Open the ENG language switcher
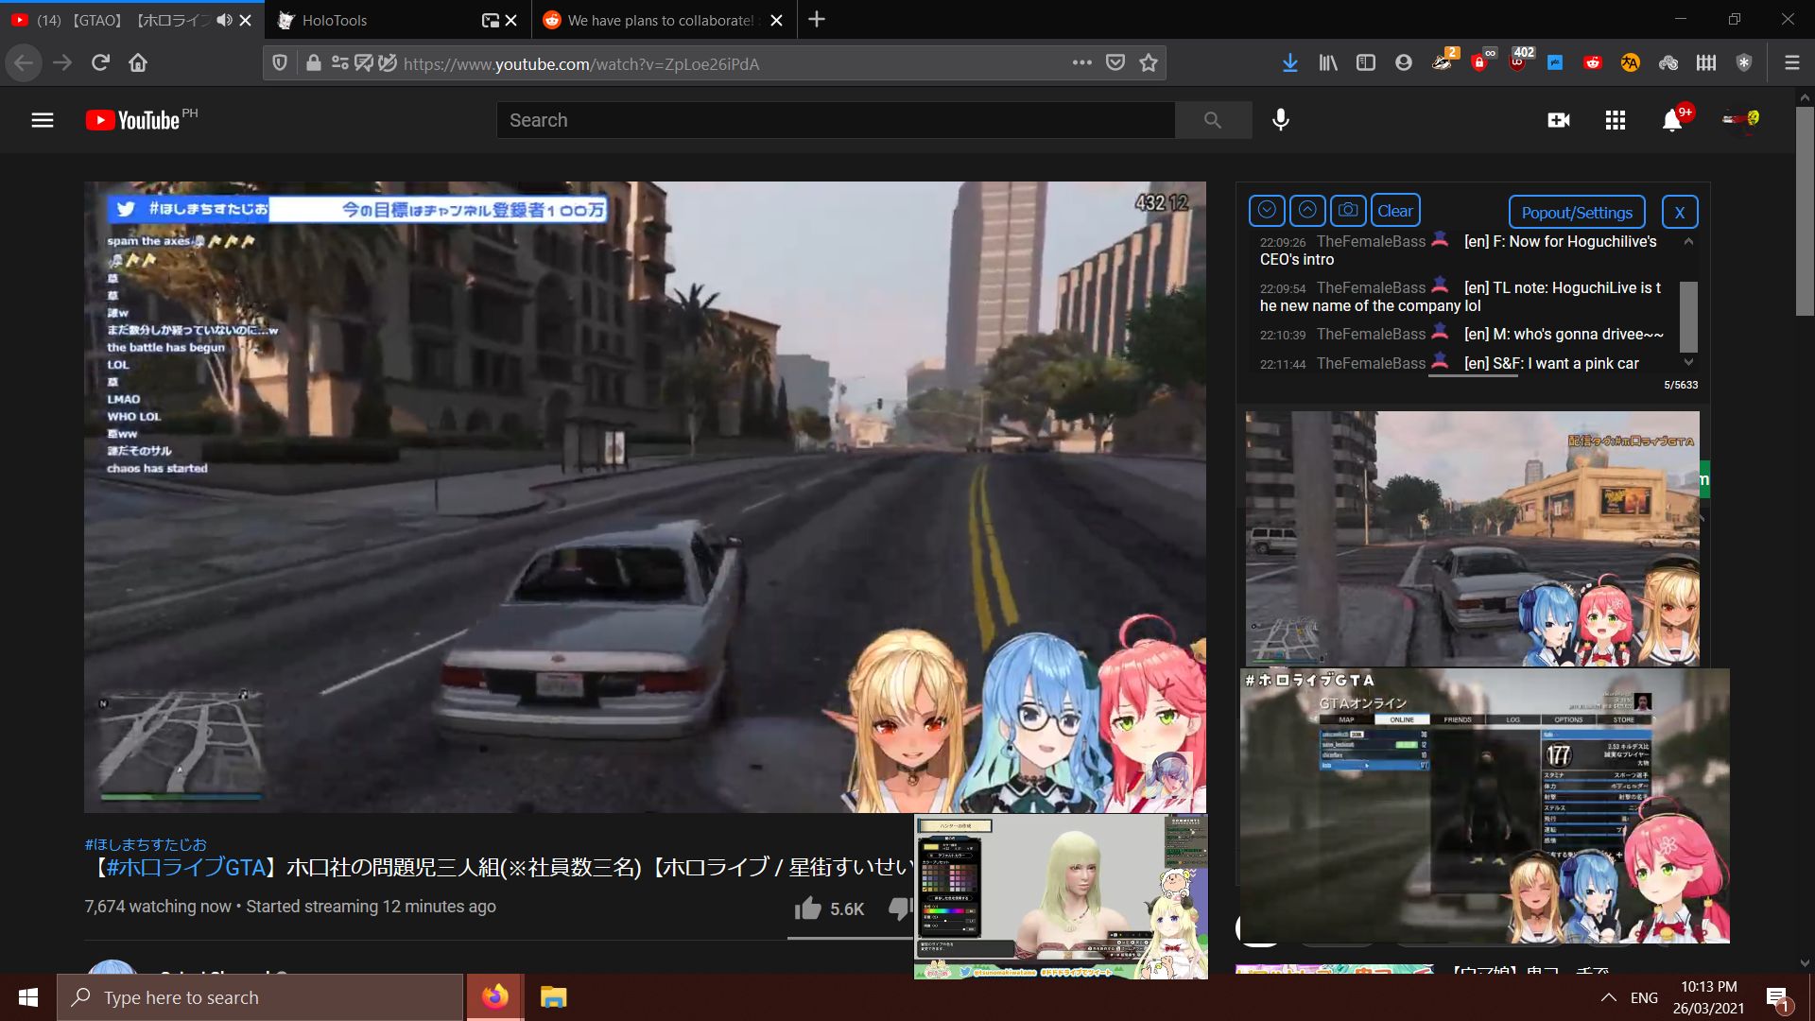This screenshot has height=1021, width=1815. point(1645,996)
